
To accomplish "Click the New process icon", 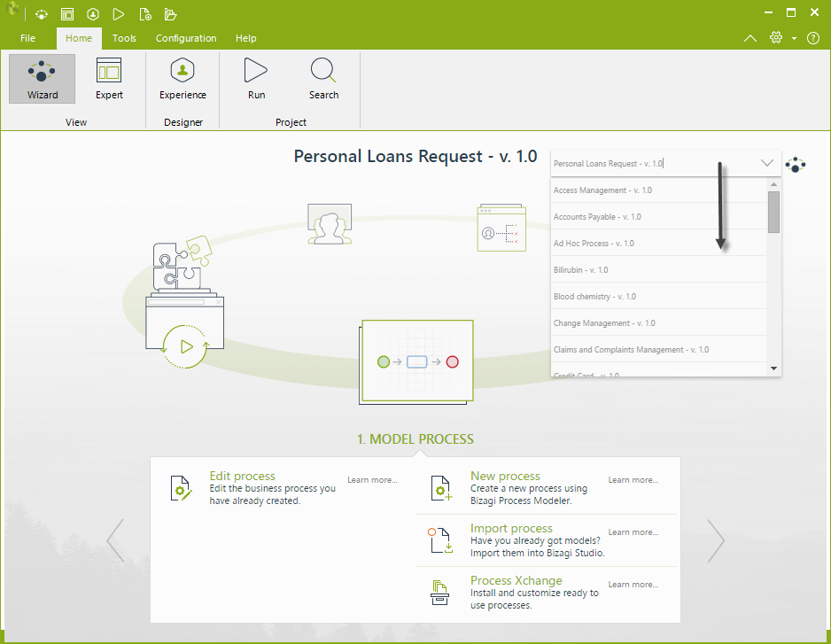I will 441,488.
